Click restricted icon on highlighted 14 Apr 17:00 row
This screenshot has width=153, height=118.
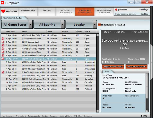tap(3, 59)
